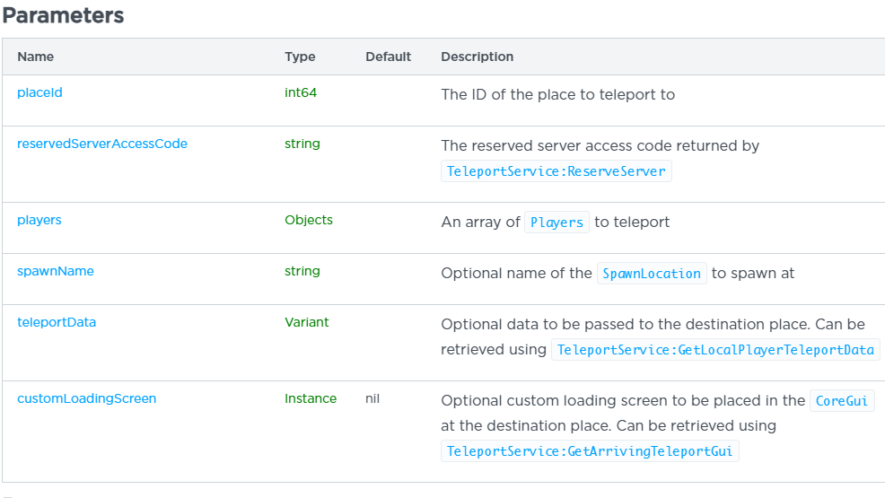
Task: Click 'at the destination place. Can be retrieved using'
Action: pyautogui.click(x=609, y=426)
